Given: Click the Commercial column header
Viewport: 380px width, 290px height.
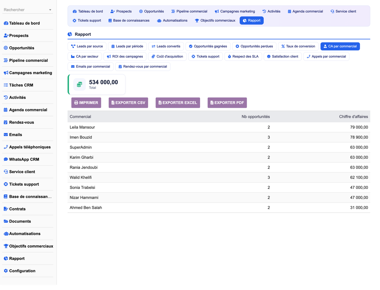Looking at the screenshot, I should click(x=80, y=117).
